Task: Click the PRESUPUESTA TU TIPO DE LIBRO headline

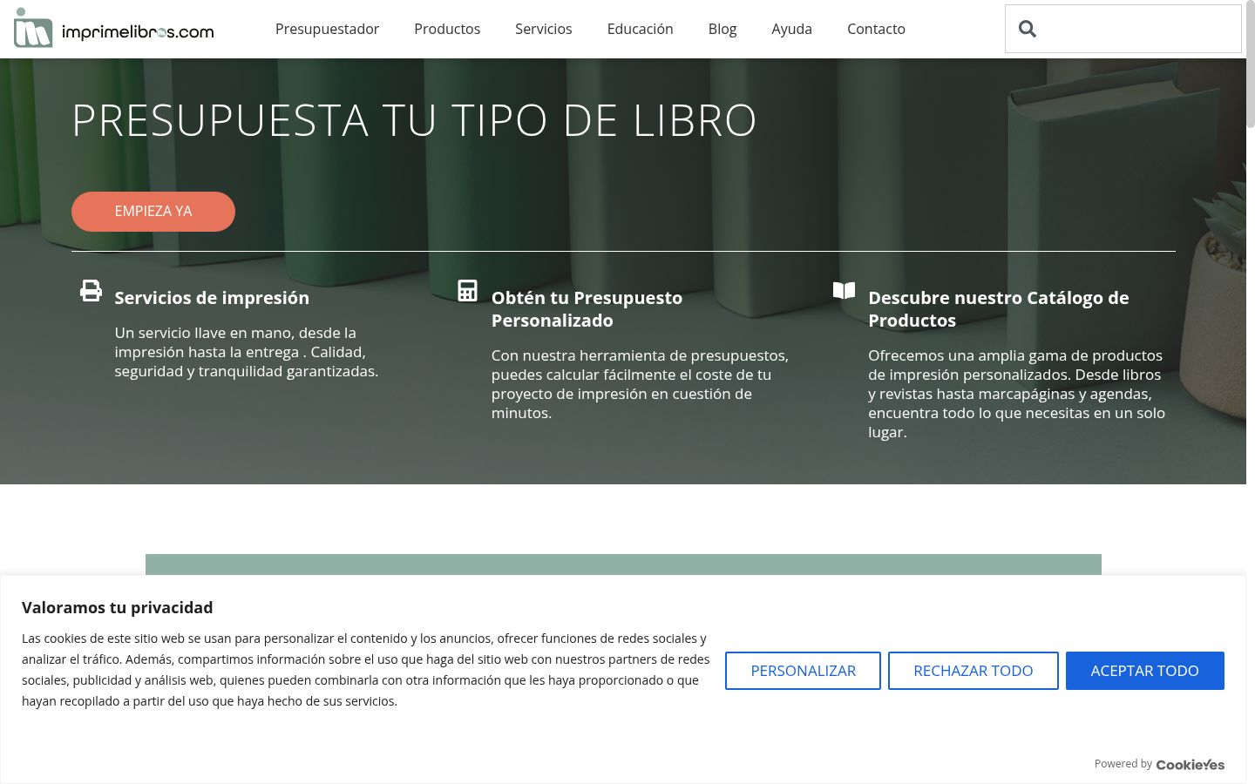Action: [414, 120]
